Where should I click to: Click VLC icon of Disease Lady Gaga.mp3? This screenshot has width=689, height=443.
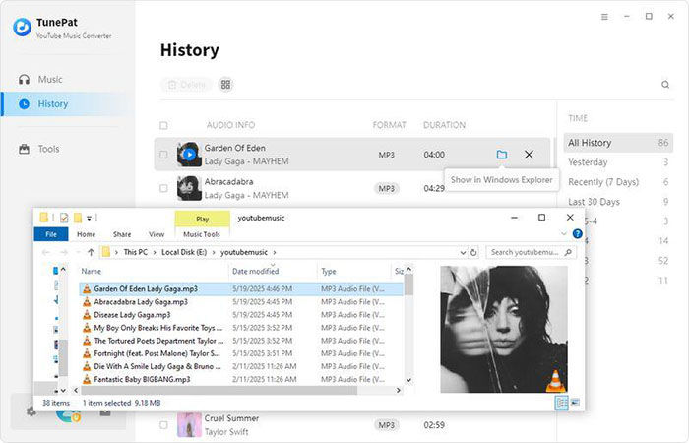pos(87,315)
